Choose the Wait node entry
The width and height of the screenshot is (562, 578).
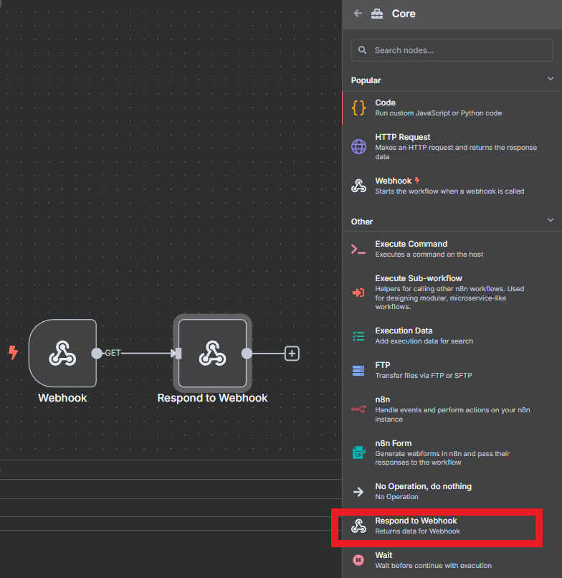[452, 560]
